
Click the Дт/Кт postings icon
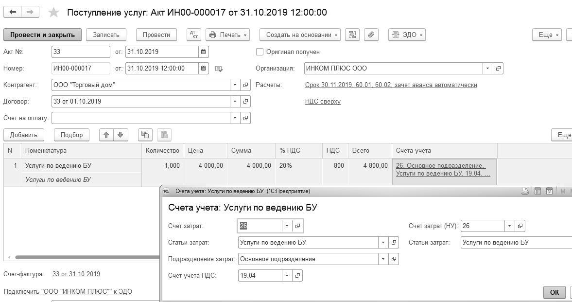coord(194,35)
